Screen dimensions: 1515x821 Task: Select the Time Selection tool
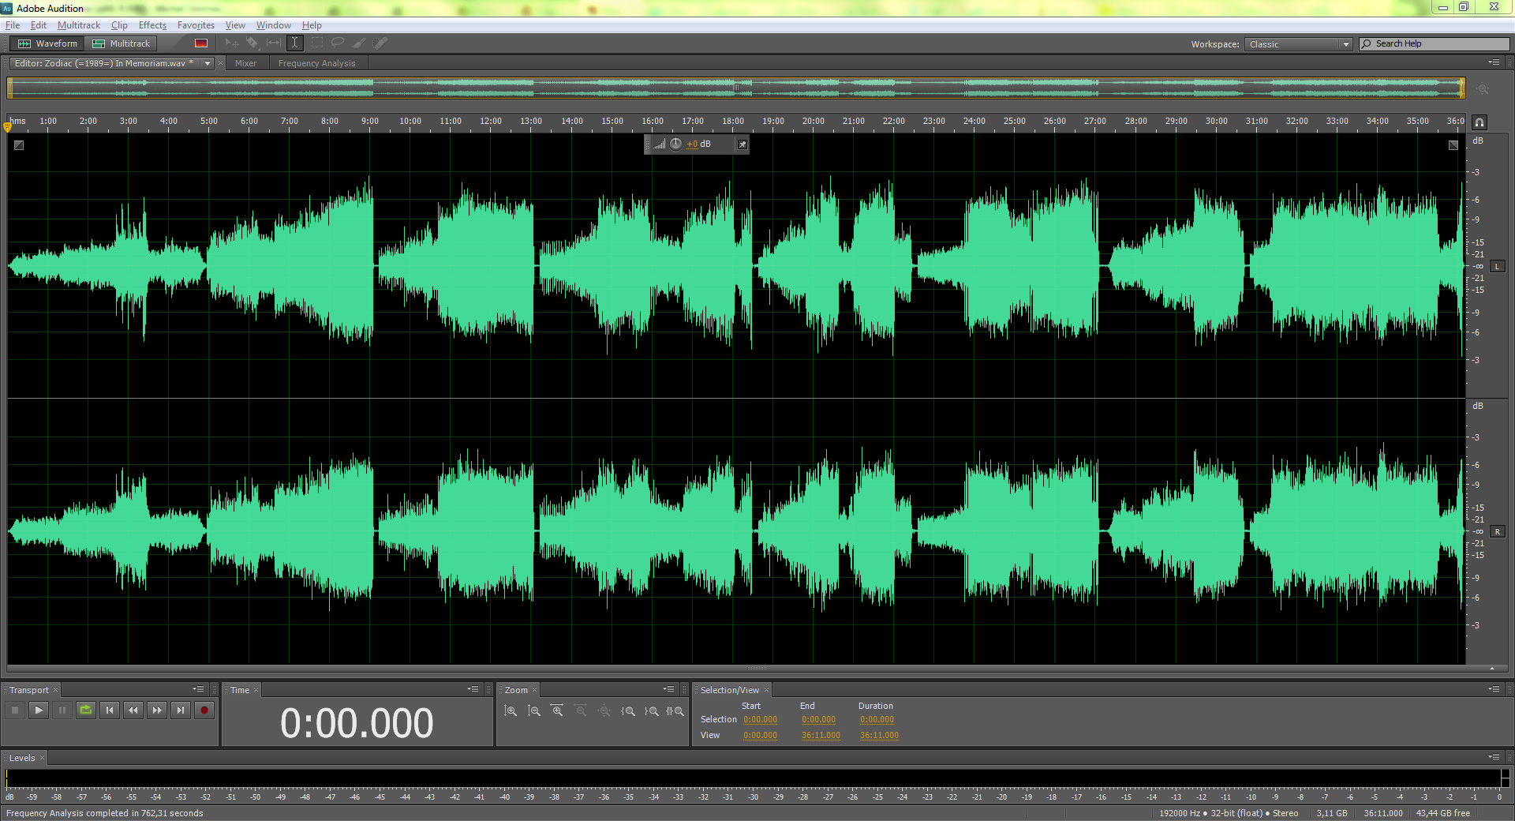point(294,43)
